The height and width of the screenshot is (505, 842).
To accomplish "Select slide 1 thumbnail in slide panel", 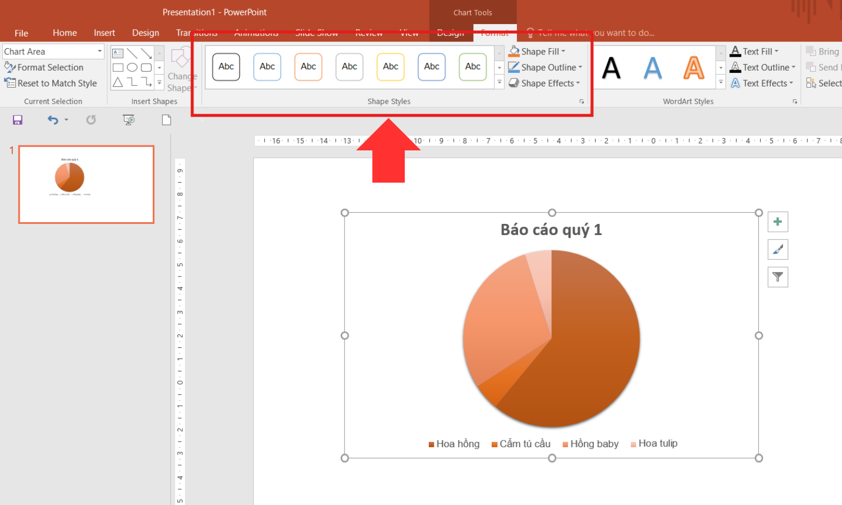I will tap(86, 184).
